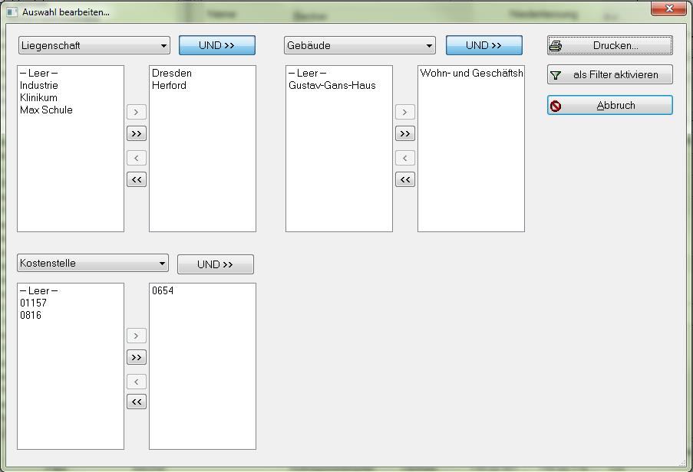Move all items right in Liegenschaft lists
Image resolution: width=693 pixels, height=472 pixels.
point(137,133)
